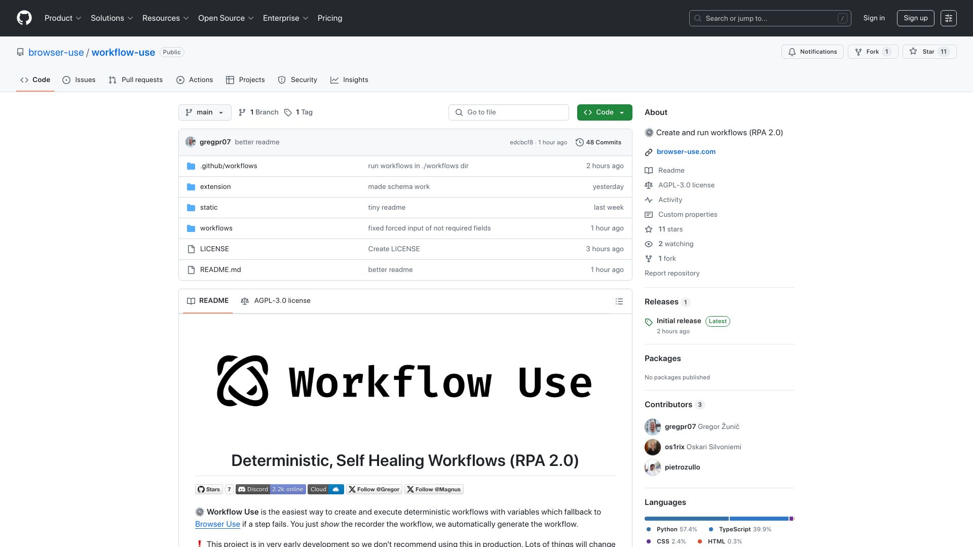
Task: Click the Python segment of languages bar
Action: (686, 519)
